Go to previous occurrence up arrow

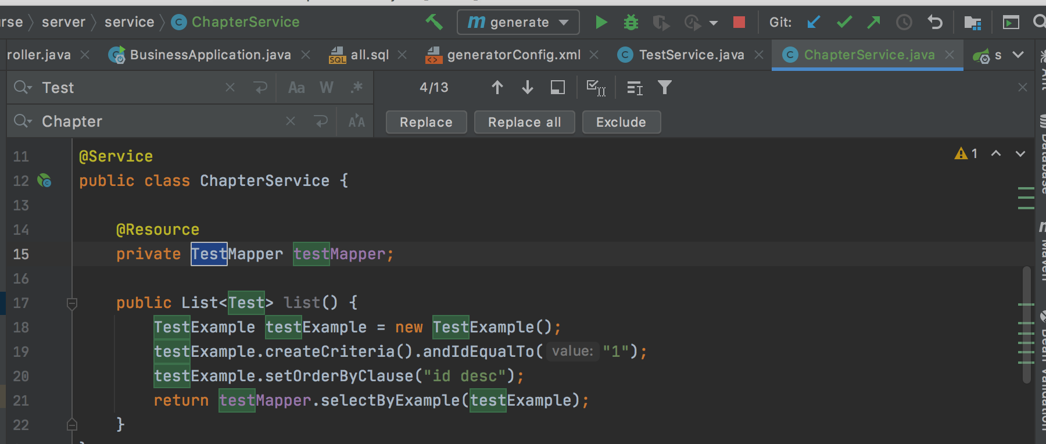click(x=497, y=87)
